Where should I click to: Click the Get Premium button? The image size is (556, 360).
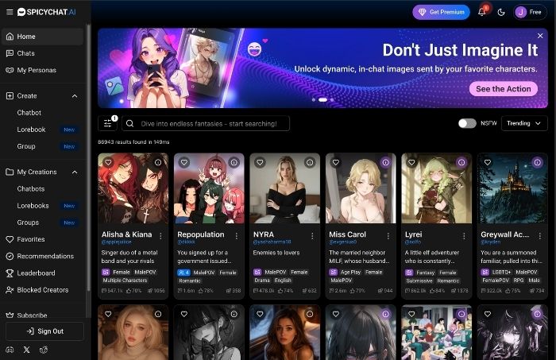pyautogui.click(x=441, y=12)
